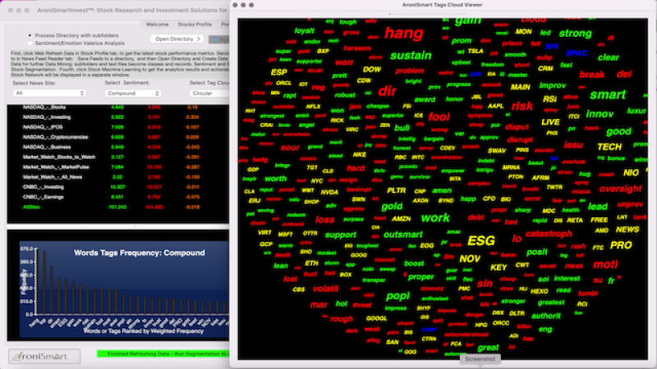Click the green word innov in tag cloud
The height and width of the screenshot is (369, 657).
click(x=600, y=114)
